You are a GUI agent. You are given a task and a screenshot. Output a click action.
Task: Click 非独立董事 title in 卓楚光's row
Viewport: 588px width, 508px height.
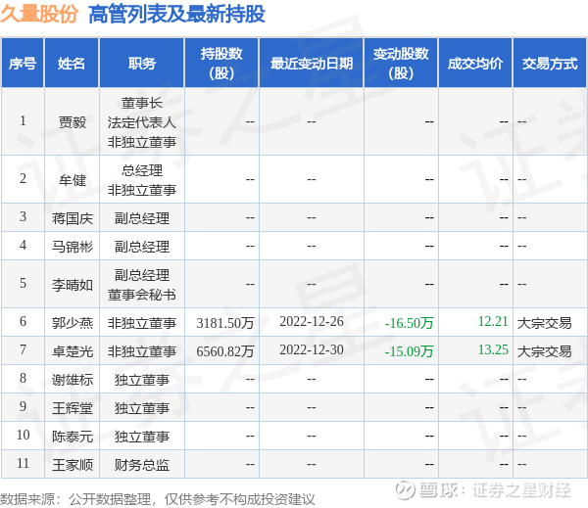(x=142, y=351)
